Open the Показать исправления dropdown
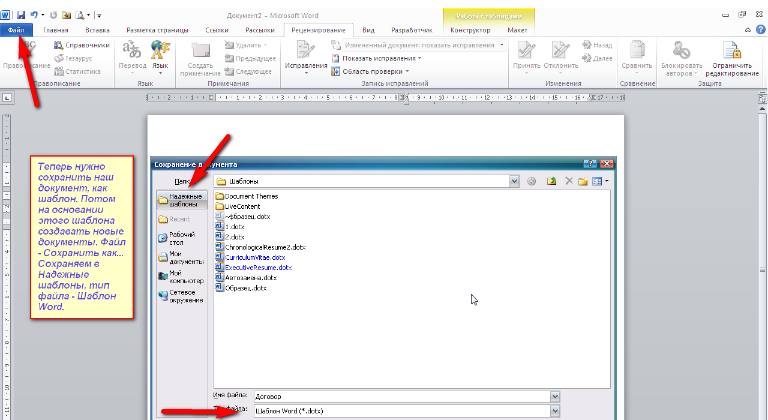Image resolution: width=768 pixels, height=420 pixels. tap(376, 58)
